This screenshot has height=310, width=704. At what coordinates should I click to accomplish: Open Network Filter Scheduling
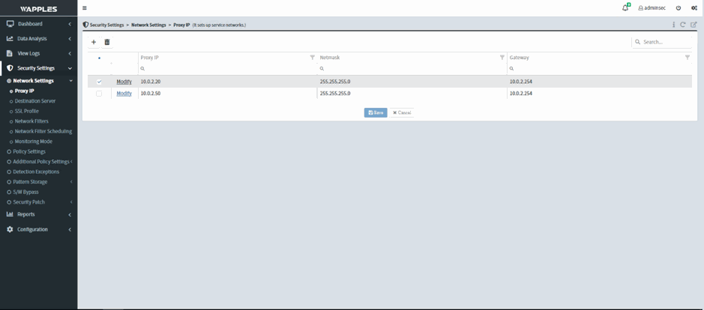pyautogui.click(x=43, y=132)
